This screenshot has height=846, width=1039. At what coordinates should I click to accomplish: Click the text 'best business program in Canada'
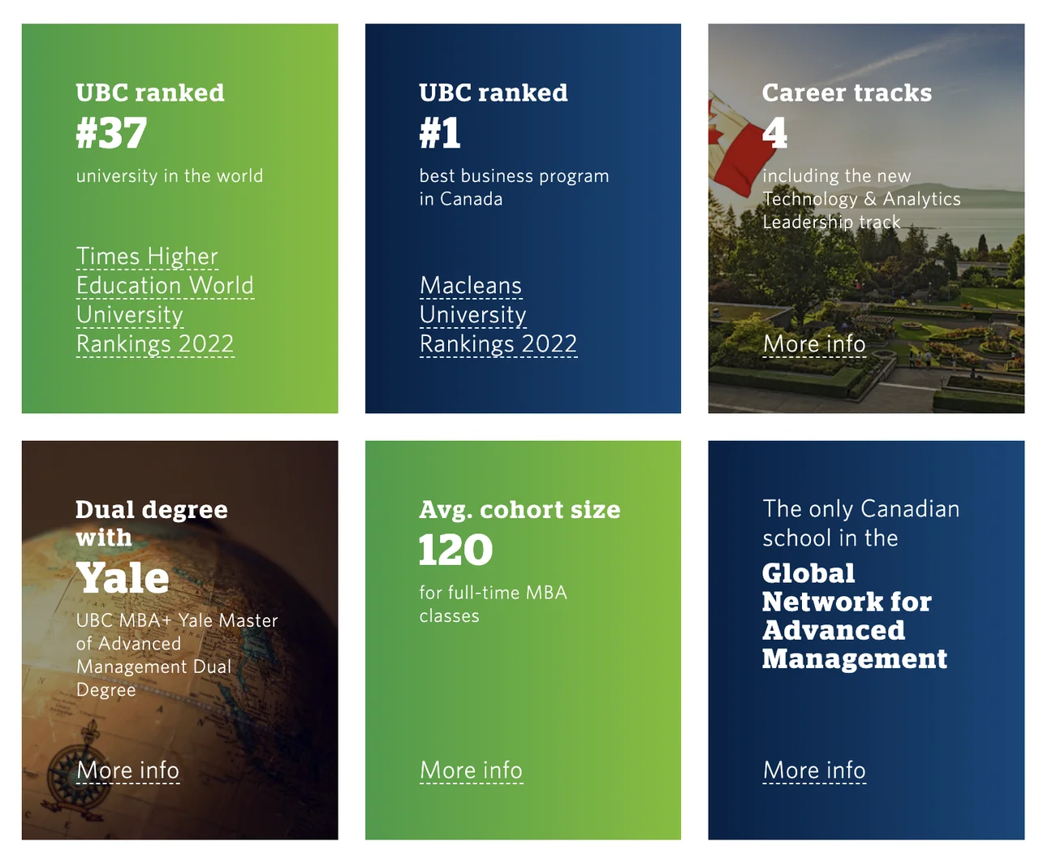[513, 188]
